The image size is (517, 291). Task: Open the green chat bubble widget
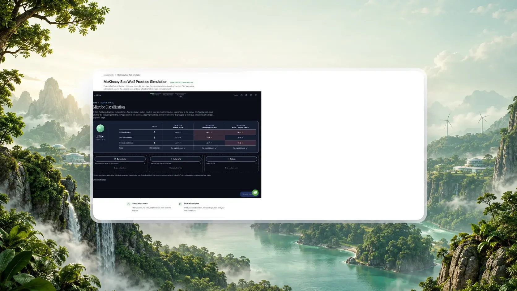click(255, 193)
